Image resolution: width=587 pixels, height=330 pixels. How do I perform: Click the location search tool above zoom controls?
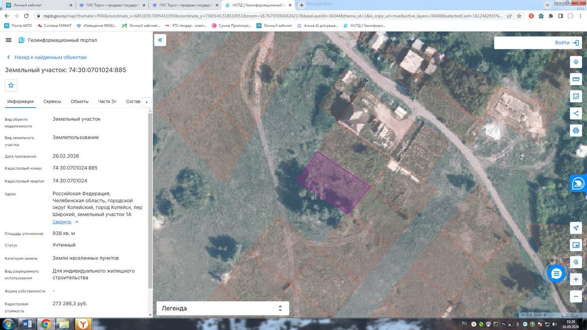click(576, 262)
